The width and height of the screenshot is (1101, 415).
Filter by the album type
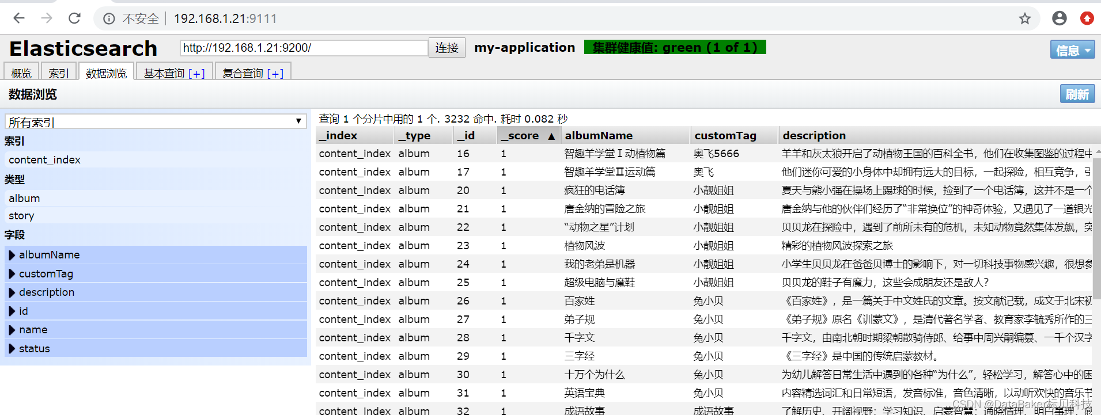point(156,198)
